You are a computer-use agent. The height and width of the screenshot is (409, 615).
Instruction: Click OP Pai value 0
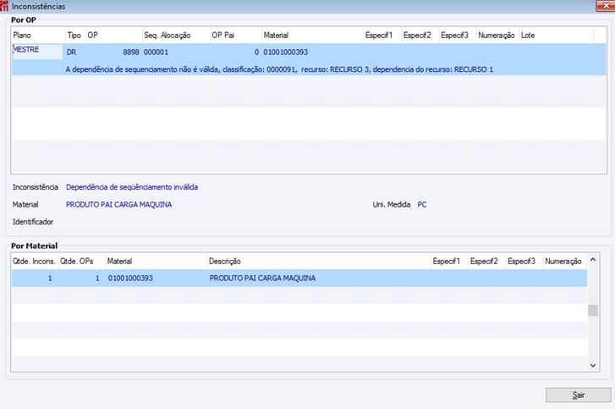[256, 52]
